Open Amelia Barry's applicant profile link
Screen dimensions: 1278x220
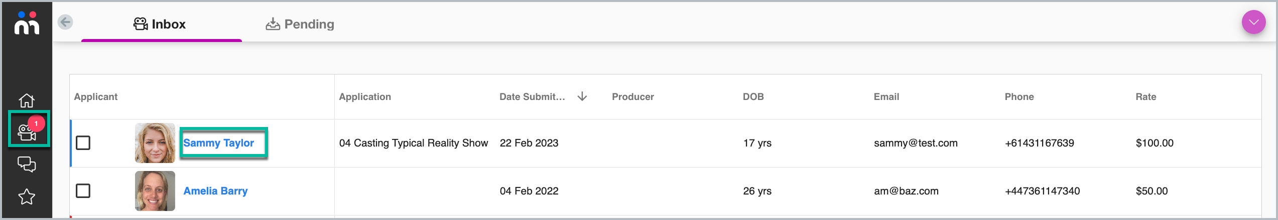pos(215,191)
